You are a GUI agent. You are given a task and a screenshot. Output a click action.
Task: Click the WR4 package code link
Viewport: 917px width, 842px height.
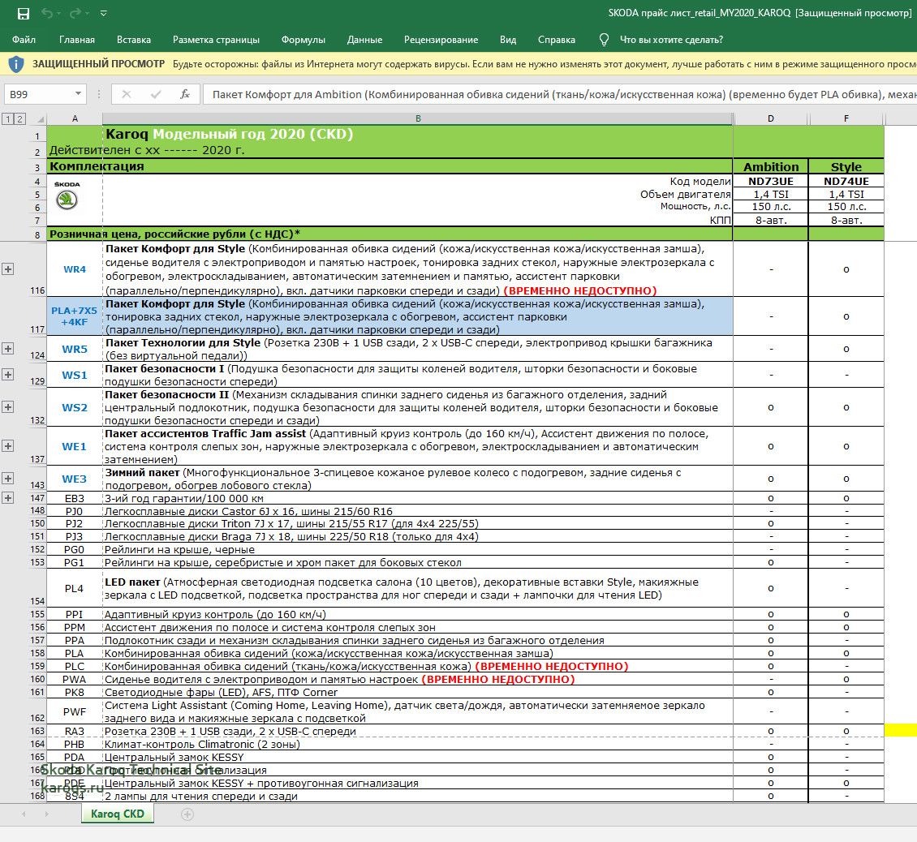click(75, 269)
